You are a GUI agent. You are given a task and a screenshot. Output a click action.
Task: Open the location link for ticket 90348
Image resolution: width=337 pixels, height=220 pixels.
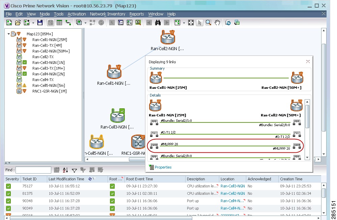coord(232,201)
